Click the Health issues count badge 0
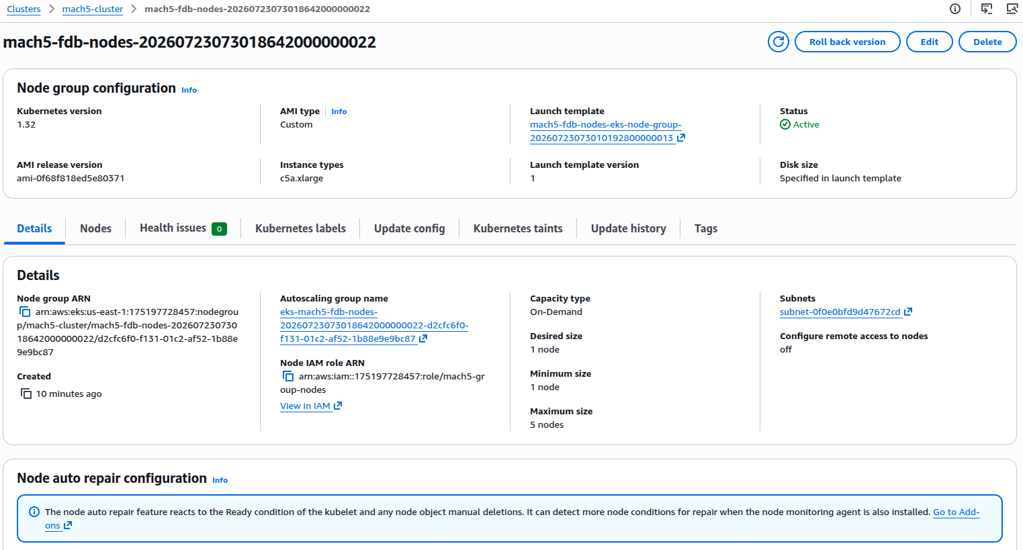The height and width of the screenshot is (550, 1023). point(219,229)
